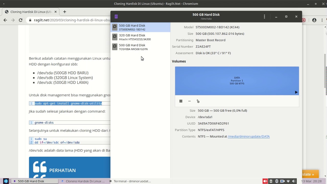Image resolution: width=327 pixels, height=184 pixels.
Task: Select the TOSHIBA MK5061GSYN 500 GB disk
Action: coord(141,47)
